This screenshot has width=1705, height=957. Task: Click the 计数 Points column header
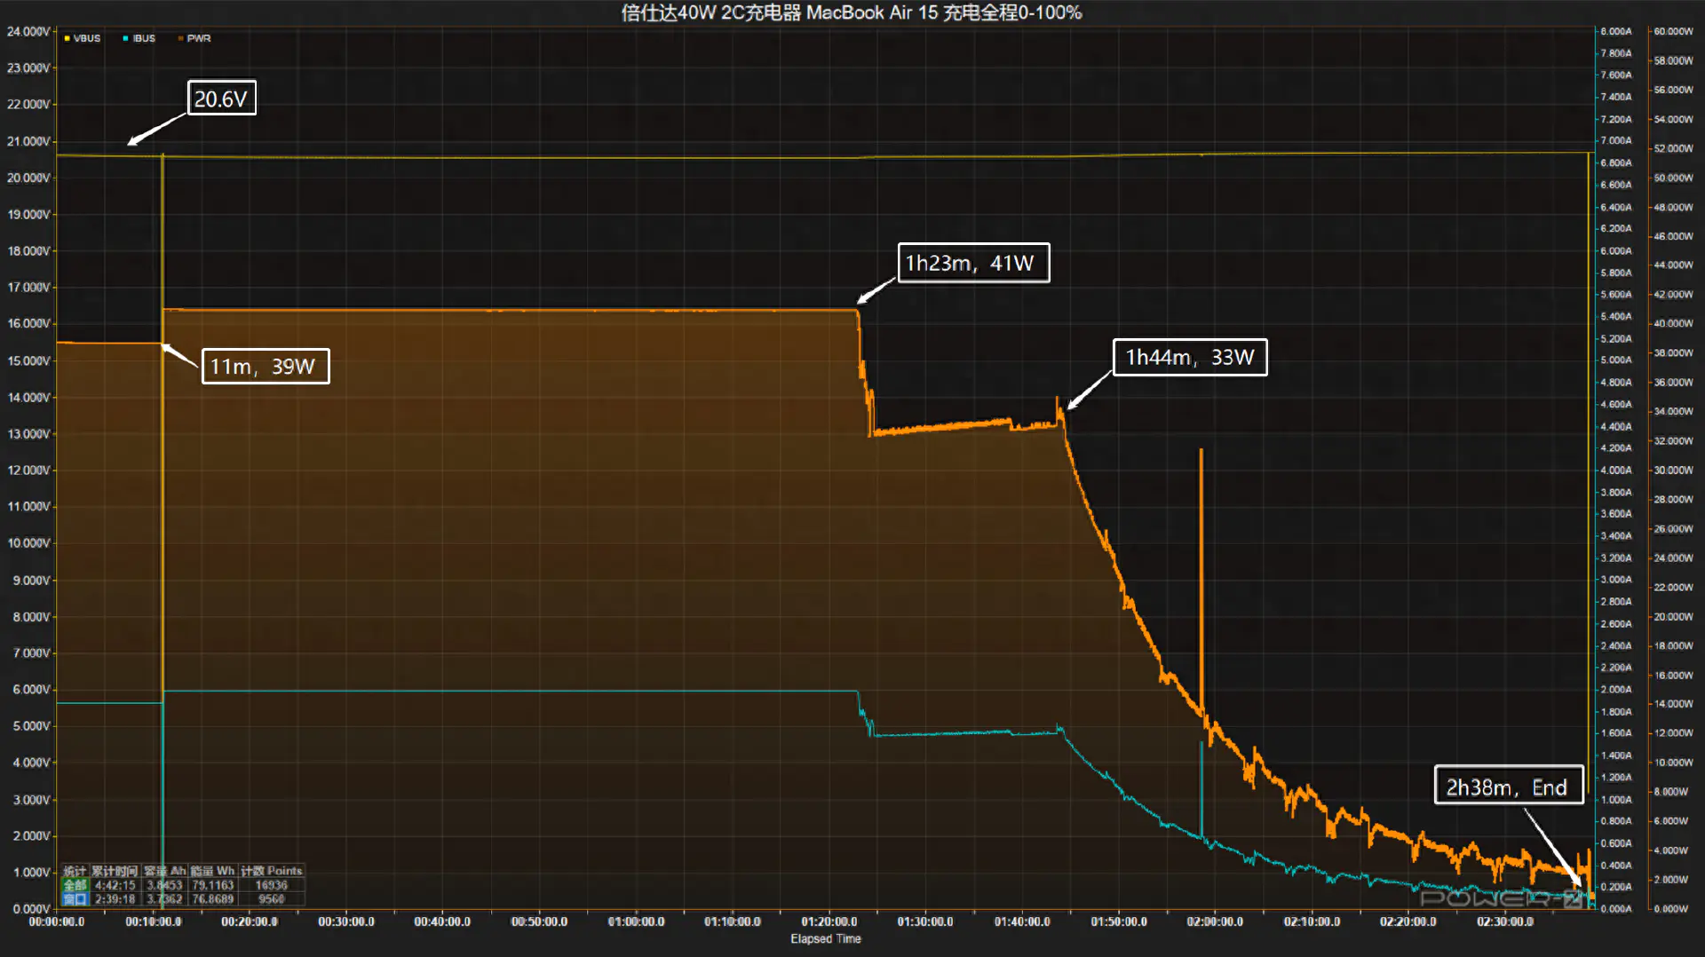click(x=271, y=871)
